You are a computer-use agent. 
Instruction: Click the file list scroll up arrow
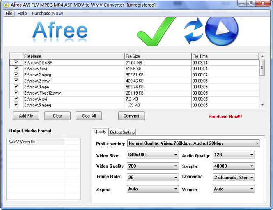pos(262,56)
